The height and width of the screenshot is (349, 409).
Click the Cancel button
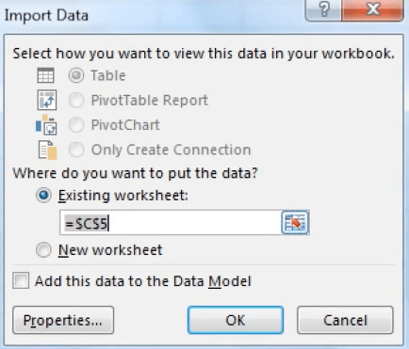[x=345, y=320]
